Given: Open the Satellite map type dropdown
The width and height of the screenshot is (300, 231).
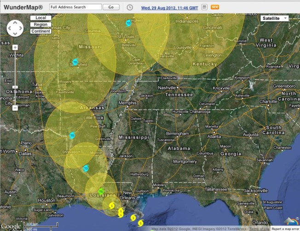Looking at the screenshot, I should pos(274,18).
